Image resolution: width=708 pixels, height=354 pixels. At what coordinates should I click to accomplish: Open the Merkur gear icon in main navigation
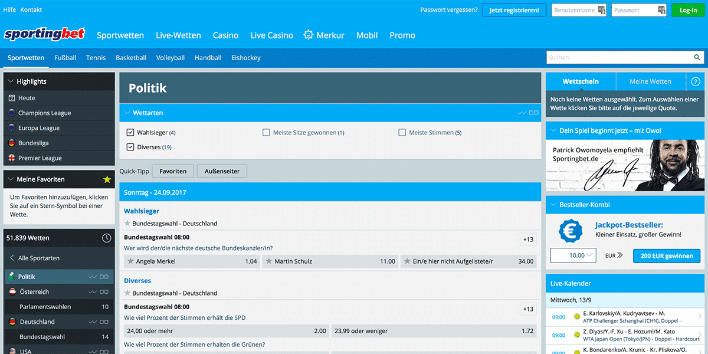coord(309,35)
